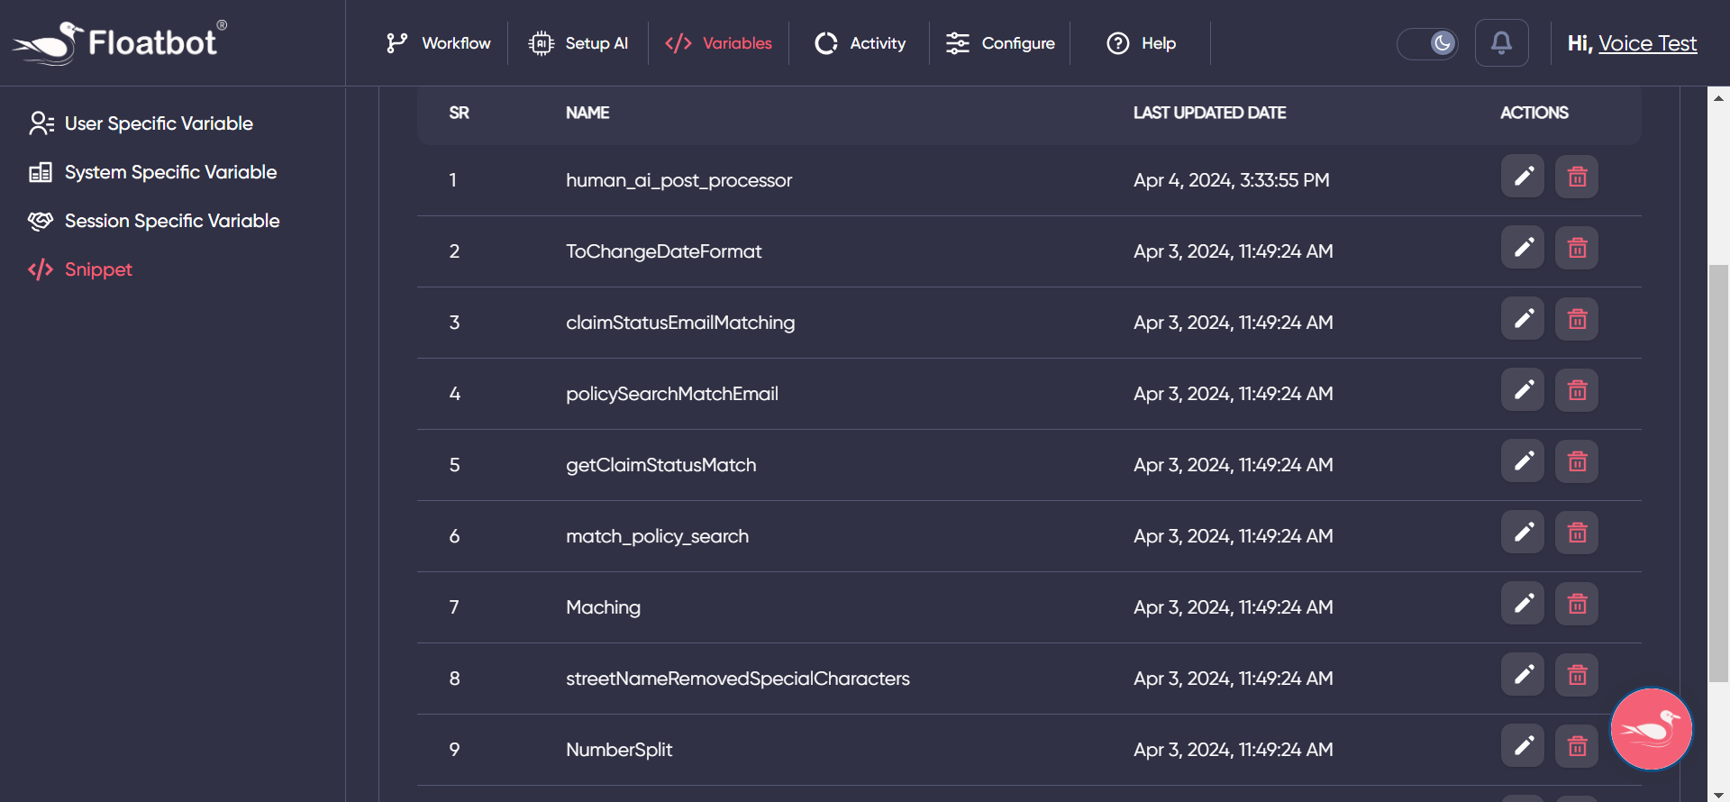Click the policySearchMatchEmail name
The image size is (1730, 802).
(x=671, y=394)
